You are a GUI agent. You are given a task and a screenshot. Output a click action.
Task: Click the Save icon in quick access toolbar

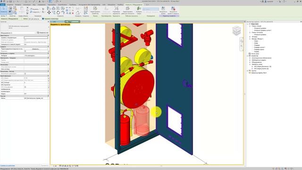(10, 1)
